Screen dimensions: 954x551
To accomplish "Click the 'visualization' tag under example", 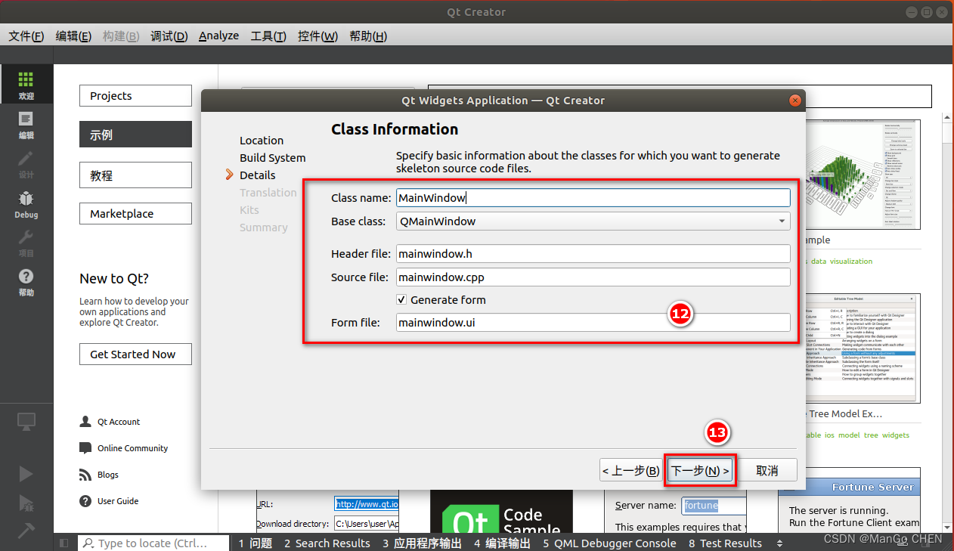I will (850, 261).
